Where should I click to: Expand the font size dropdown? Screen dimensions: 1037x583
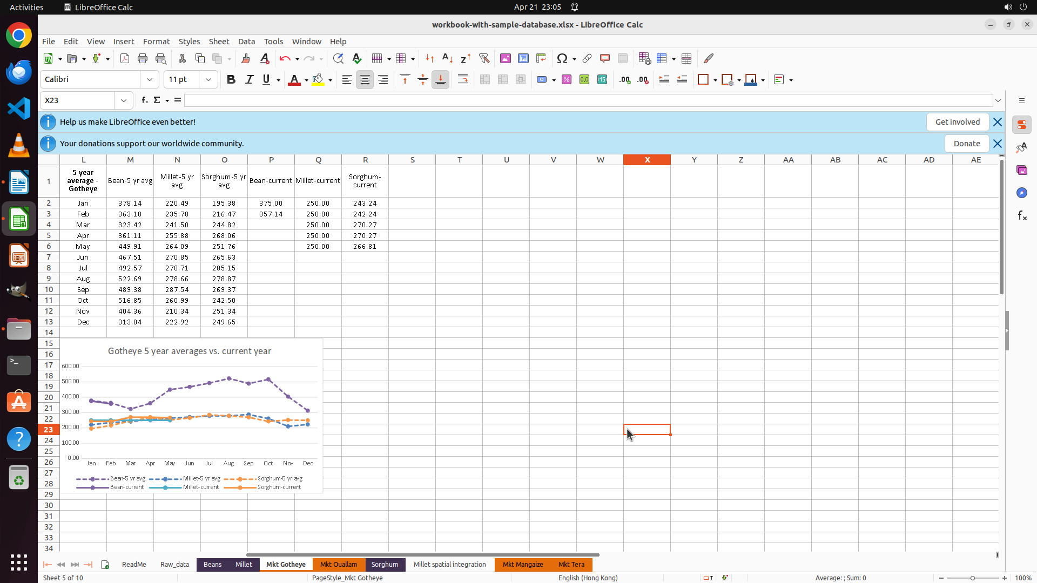[208, 79]
